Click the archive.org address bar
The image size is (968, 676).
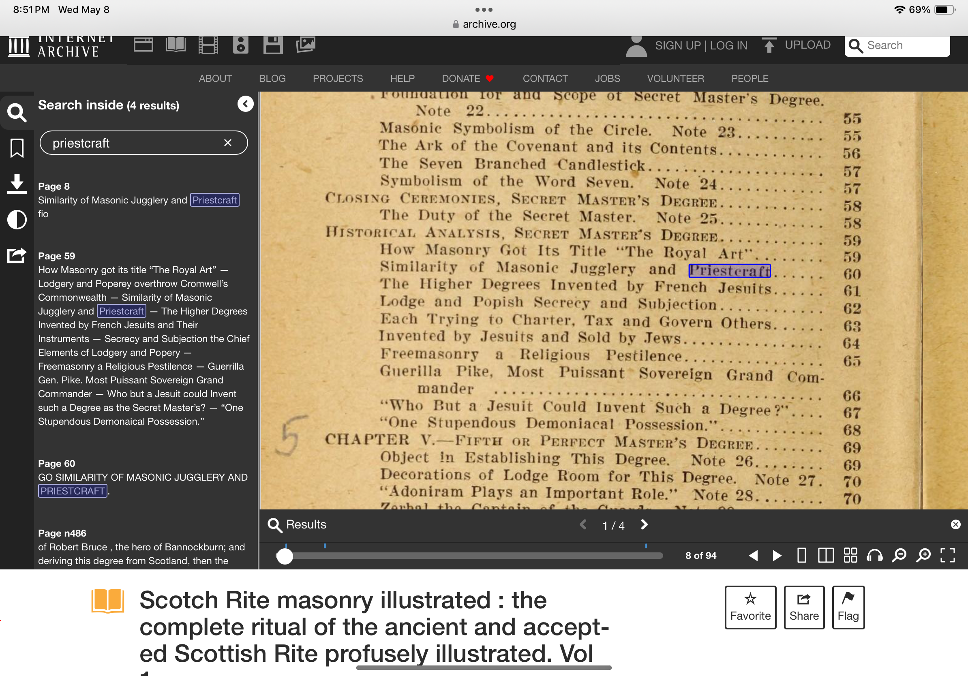(484, 24)
